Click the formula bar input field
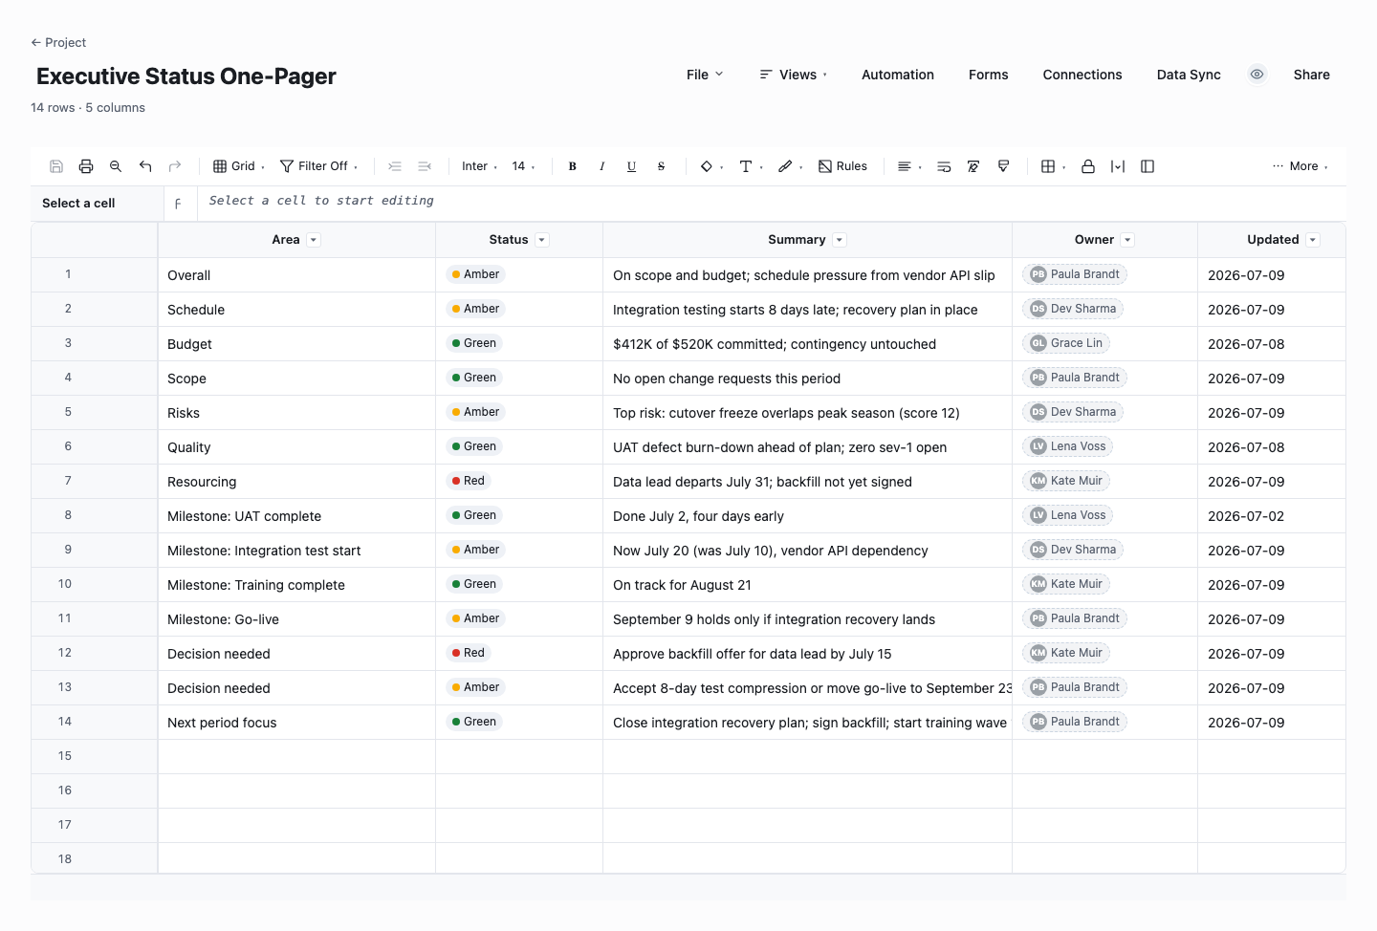The height and width of the screenshot is (931, 1377). [772, 203]
